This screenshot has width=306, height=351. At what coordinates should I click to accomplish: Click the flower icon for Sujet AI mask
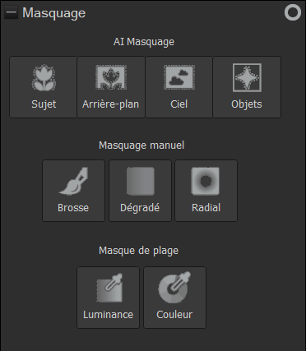tap(44, 78)
